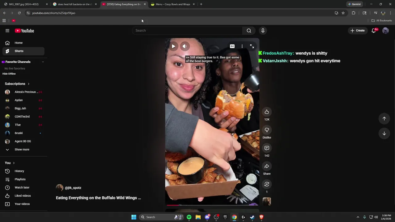Bookmark this page with the star icon
The height and width of the screenshot is (222, 395).
343,13
